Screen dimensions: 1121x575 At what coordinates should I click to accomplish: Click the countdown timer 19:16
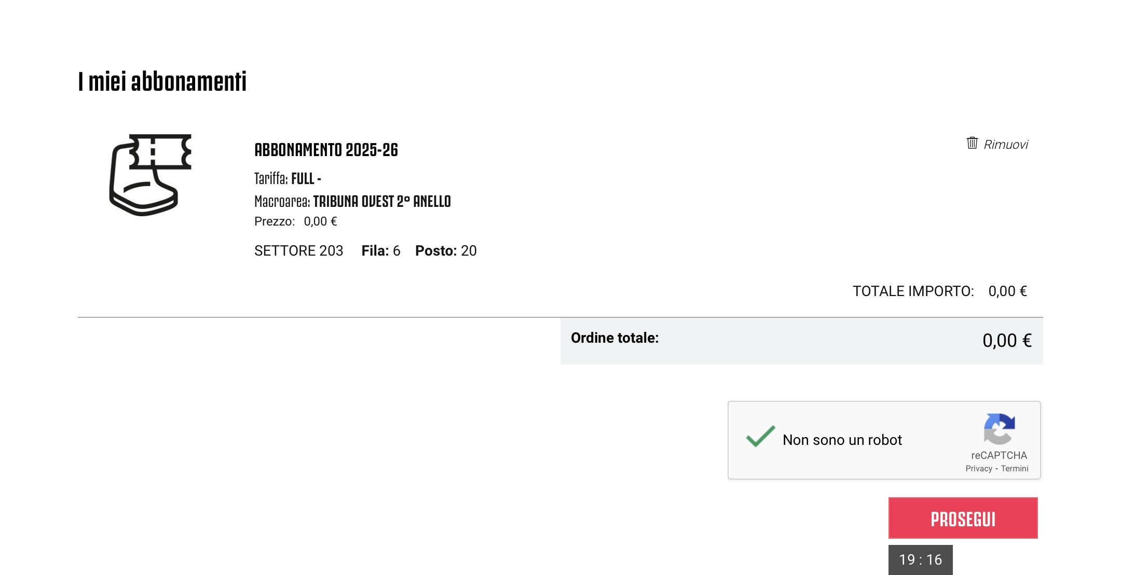[920, 559]
